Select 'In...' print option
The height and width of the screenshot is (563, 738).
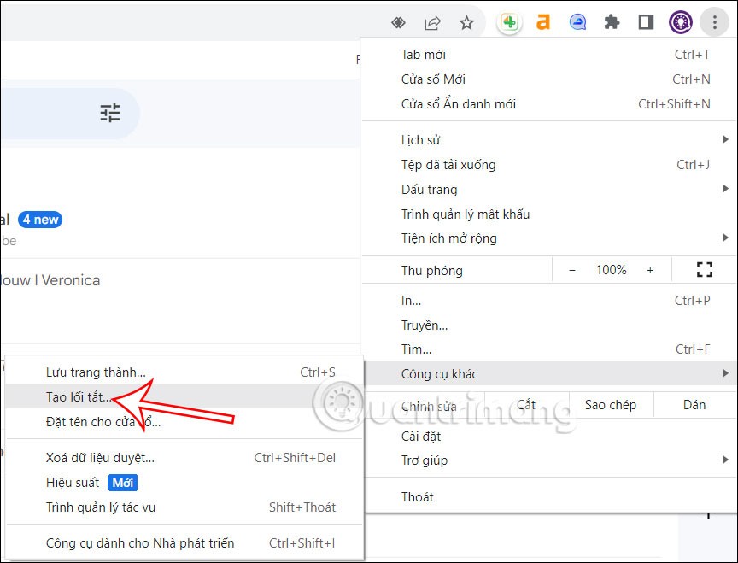[x=548, y=301]
